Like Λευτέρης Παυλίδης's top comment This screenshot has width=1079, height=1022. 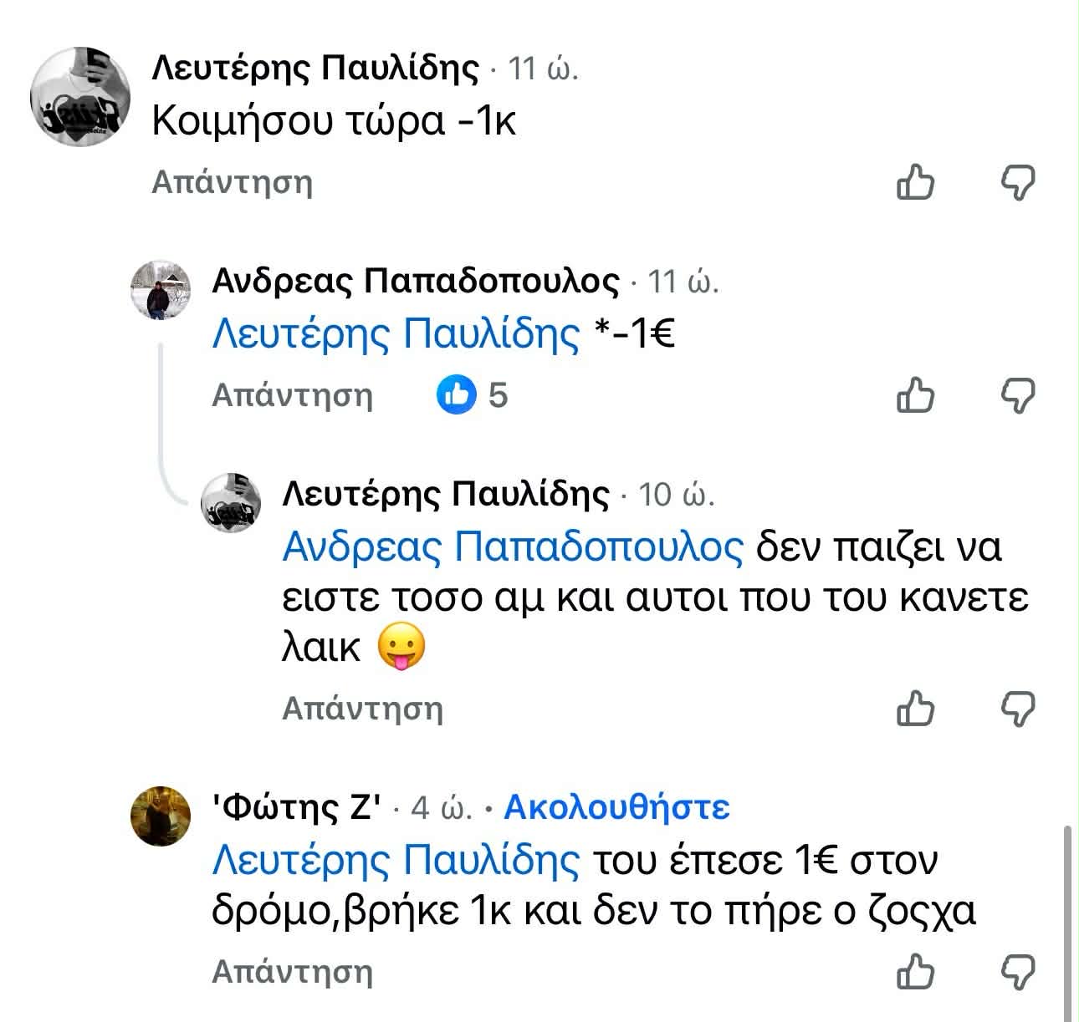(x=915, y=182)
